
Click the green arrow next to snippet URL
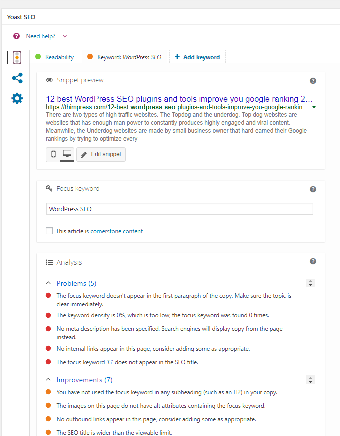point(314,107)
